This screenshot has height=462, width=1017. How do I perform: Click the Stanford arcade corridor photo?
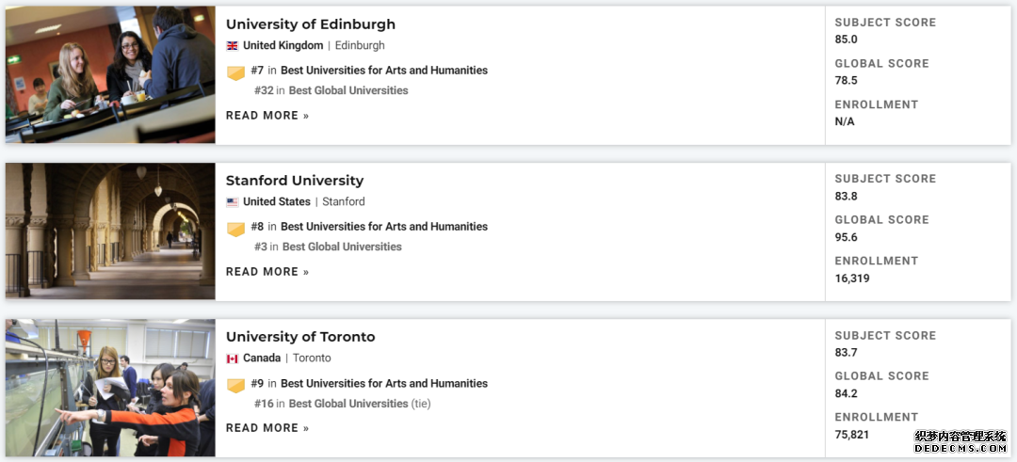click(x=110, y=231)
